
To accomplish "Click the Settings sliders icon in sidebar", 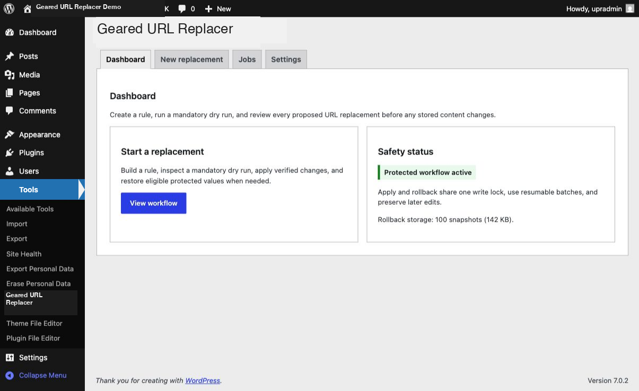I will tap(10, 358).
